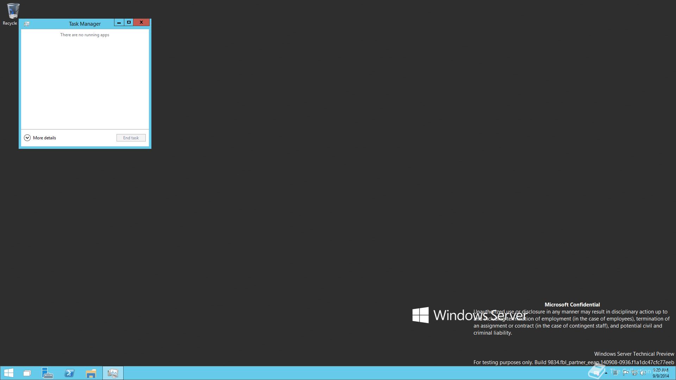Open the volume speaker tray icon
Viewport: 676px width, 380px height.
(x=643, y=373)
